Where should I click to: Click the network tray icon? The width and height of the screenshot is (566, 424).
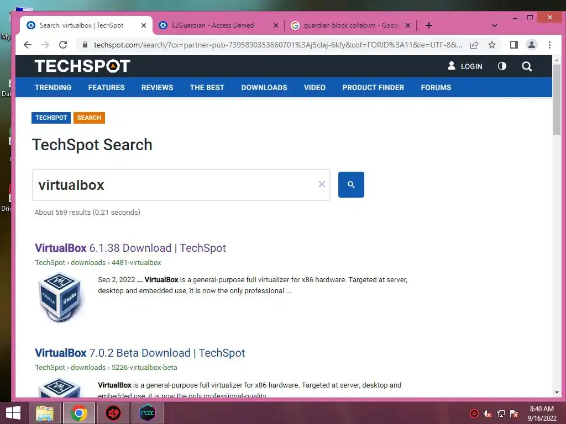(x=501, y=414)
